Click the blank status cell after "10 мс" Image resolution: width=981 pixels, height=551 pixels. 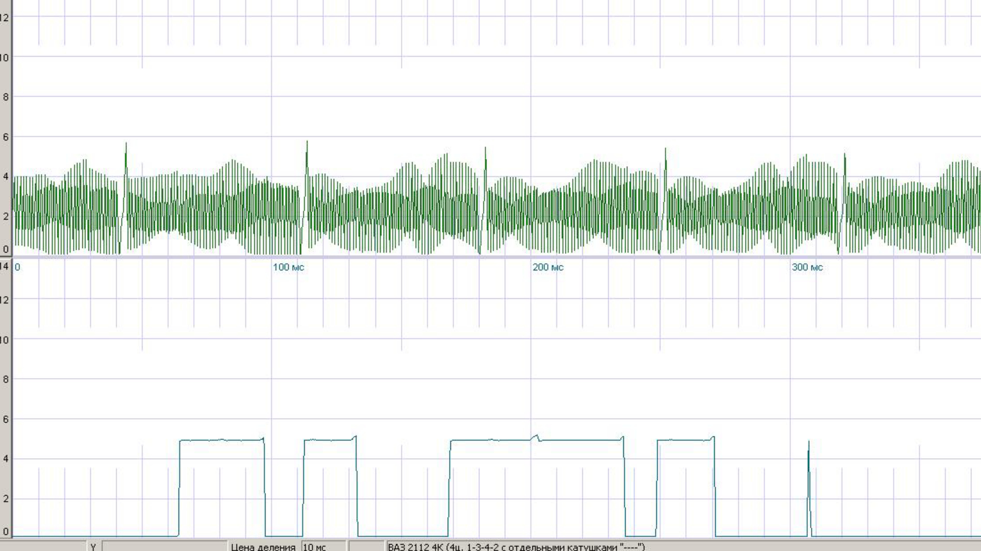point(366,546)
